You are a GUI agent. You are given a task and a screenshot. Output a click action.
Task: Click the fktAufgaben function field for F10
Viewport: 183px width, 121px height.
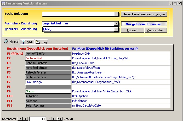(x=121, y=96)
